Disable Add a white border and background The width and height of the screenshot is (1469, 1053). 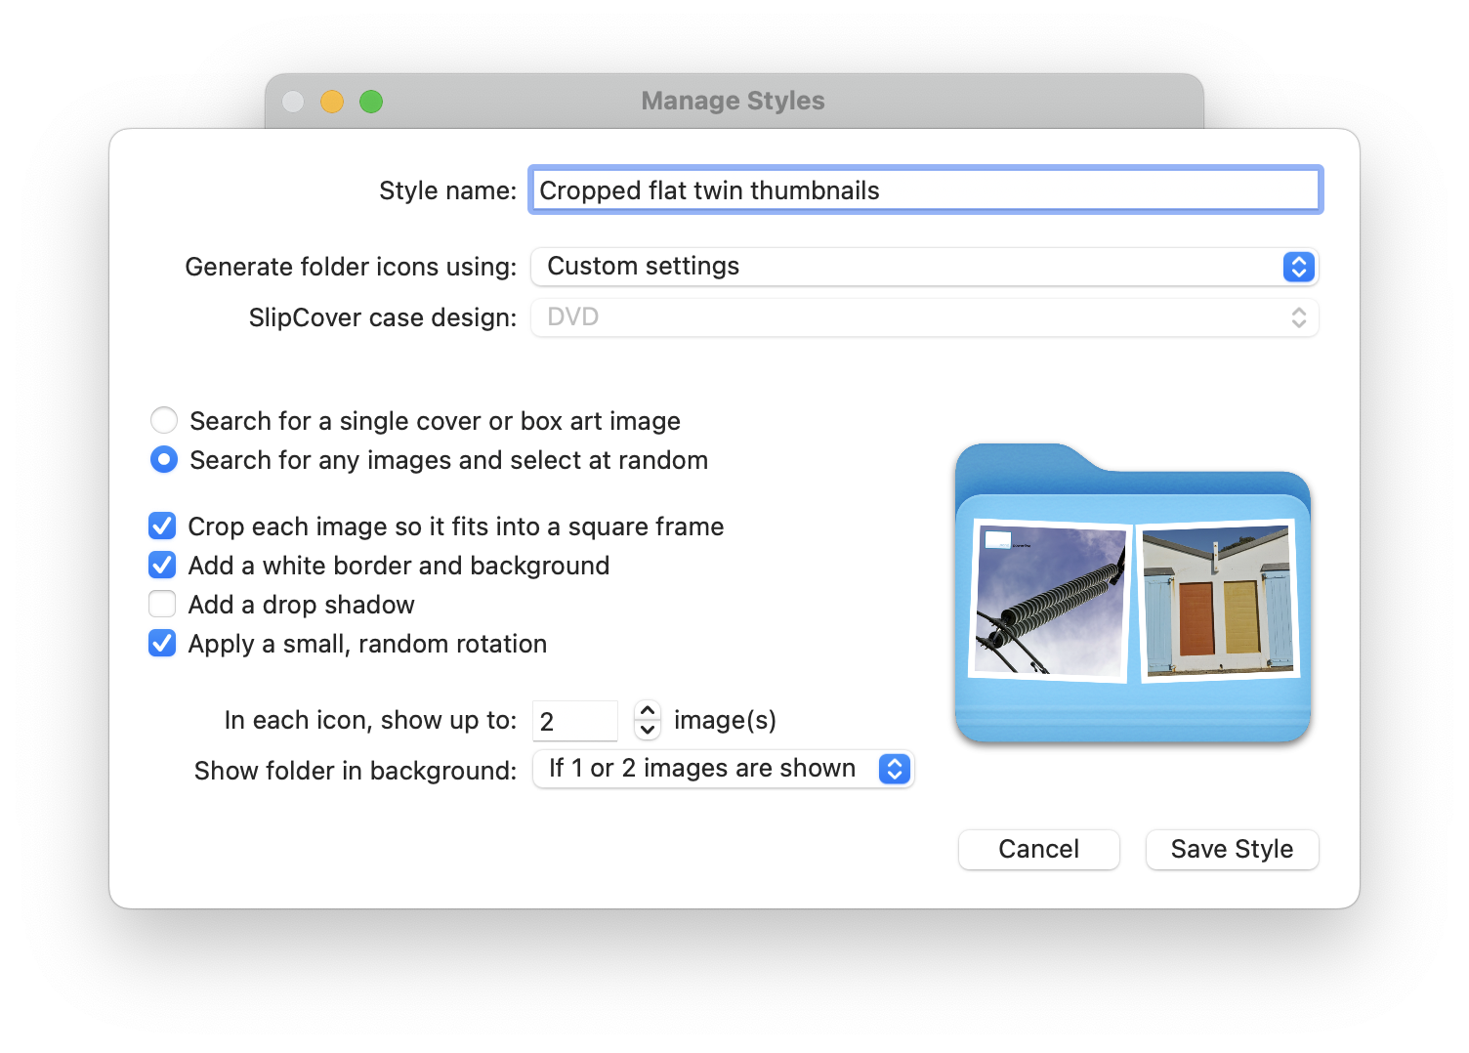(162, 565)
